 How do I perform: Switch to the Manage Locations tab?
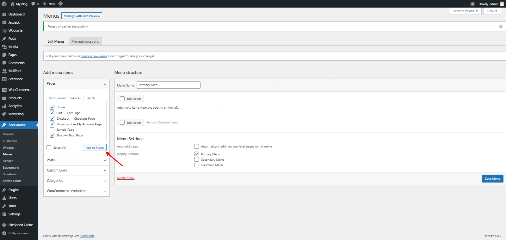tap(85, 41)
